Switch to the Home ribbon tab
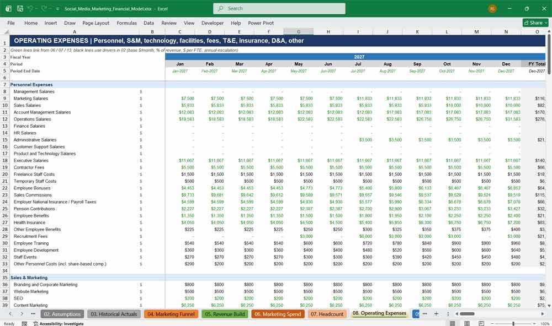The height and width of the screenshot is (326, 552). 31,23
